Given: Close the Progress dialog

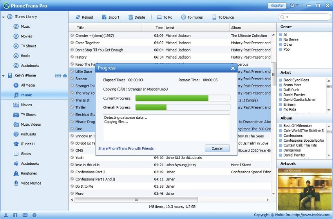Looking at the screenshot, I should [x=233, y=68].
